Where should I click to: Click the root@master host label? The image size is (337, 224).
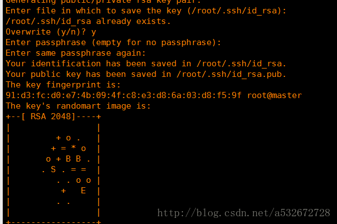pyautogui.click(x=275, y=95)
